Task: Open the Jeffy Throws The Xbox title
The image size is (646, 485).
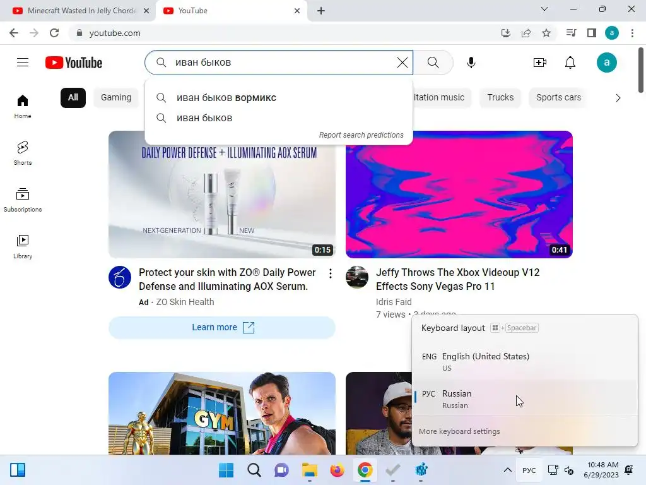Action: tap(458, 279)
